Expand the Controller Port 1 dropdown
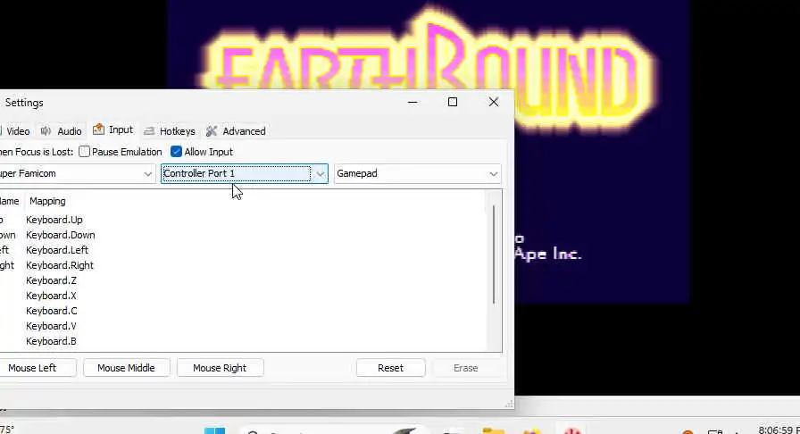The height and width of the screenshot is (434, 800). tap(245, 173)
